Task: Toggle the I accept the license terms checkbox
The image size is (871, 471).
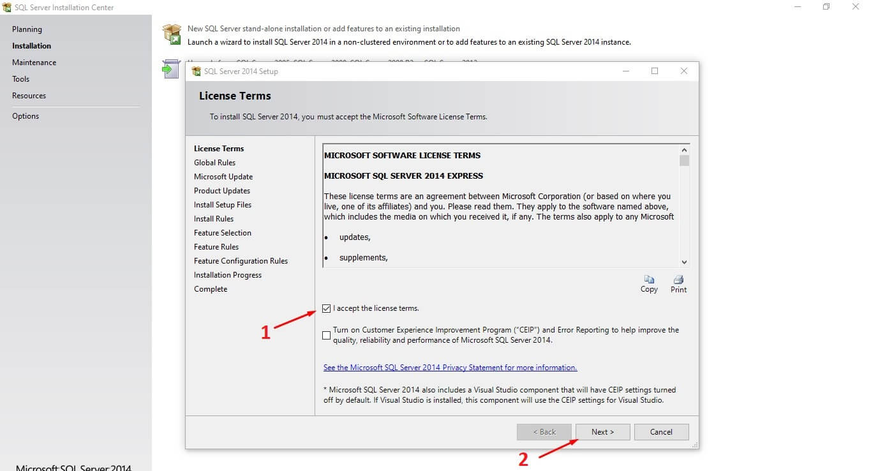Action: pos(327,309)
